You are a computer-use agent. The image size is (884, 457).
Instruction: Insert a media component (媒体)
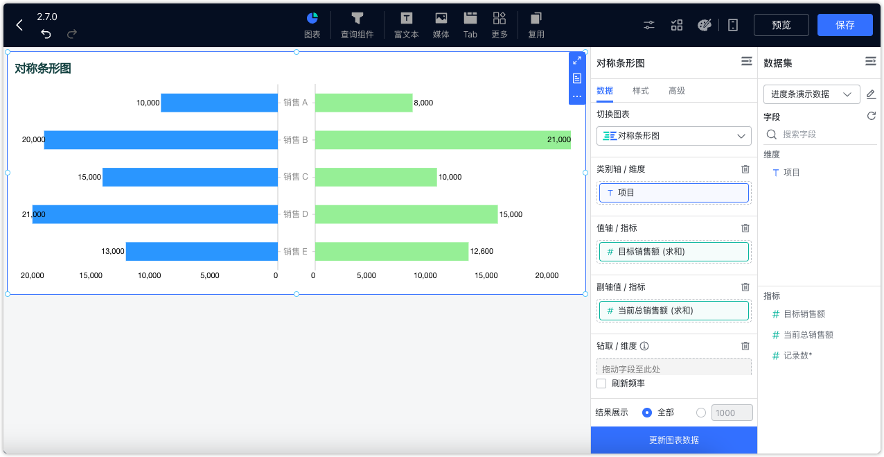pos(441,24)
